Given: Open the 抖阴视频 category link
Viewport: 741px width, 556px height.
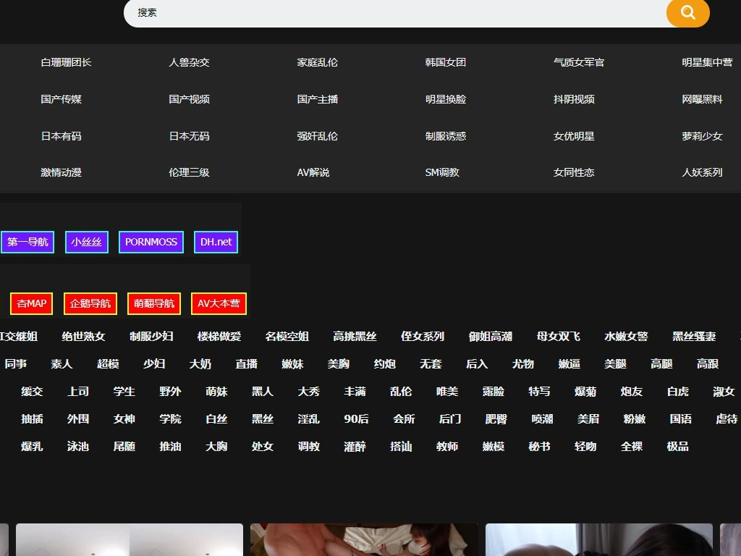Looking at the screenshot, I should coord(572,99).
